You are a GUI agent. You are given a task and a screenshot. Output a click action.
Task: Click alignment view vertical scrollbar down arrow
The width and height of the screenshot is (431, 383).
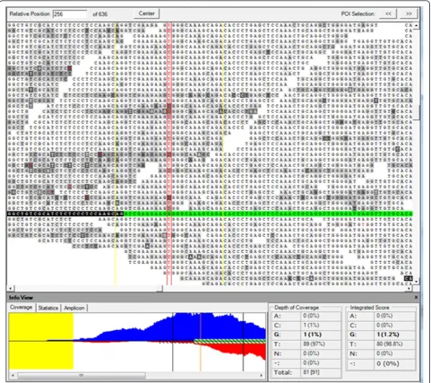point(416,281)
